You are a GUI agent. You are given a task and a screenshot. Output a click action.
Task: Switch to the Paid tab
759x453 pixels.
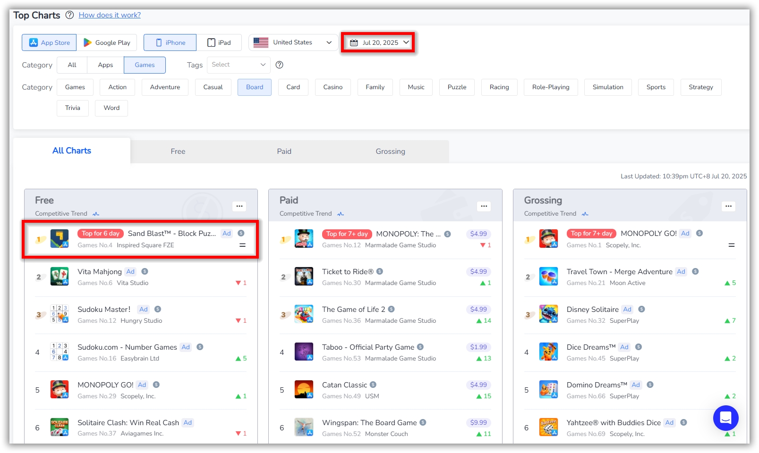[284, 151]
